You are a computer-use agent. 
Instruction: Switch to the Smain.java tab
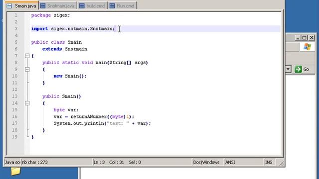(x=22, y=5)
